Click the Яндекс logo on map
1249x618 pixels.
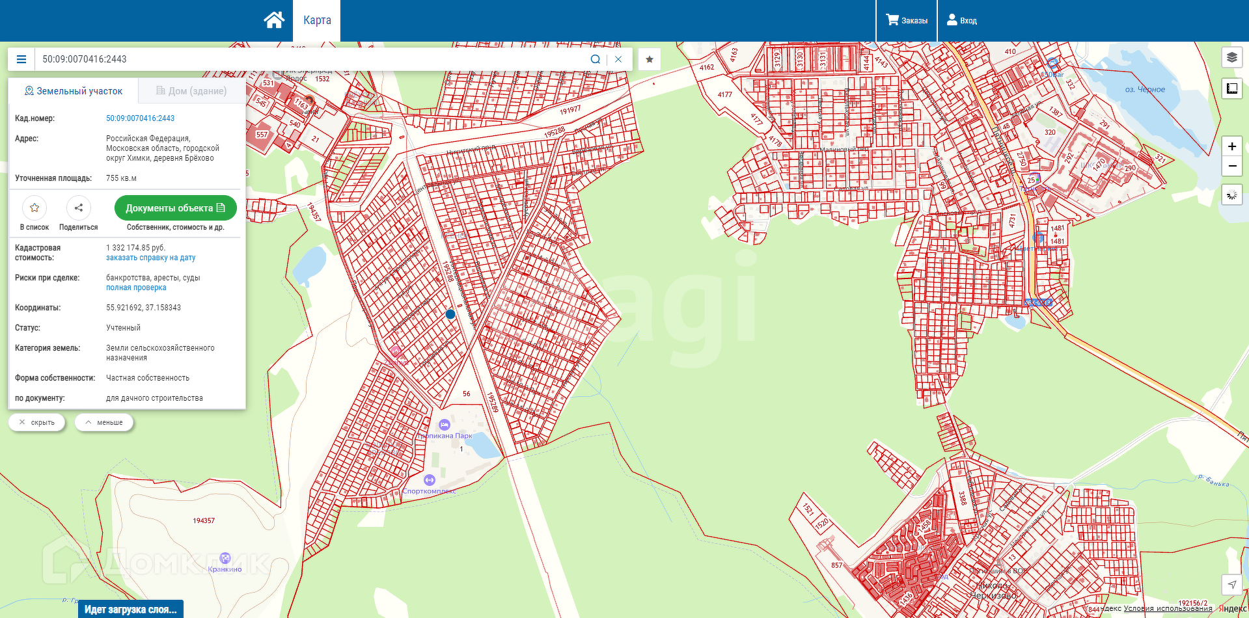click(x=1232, y=609)
